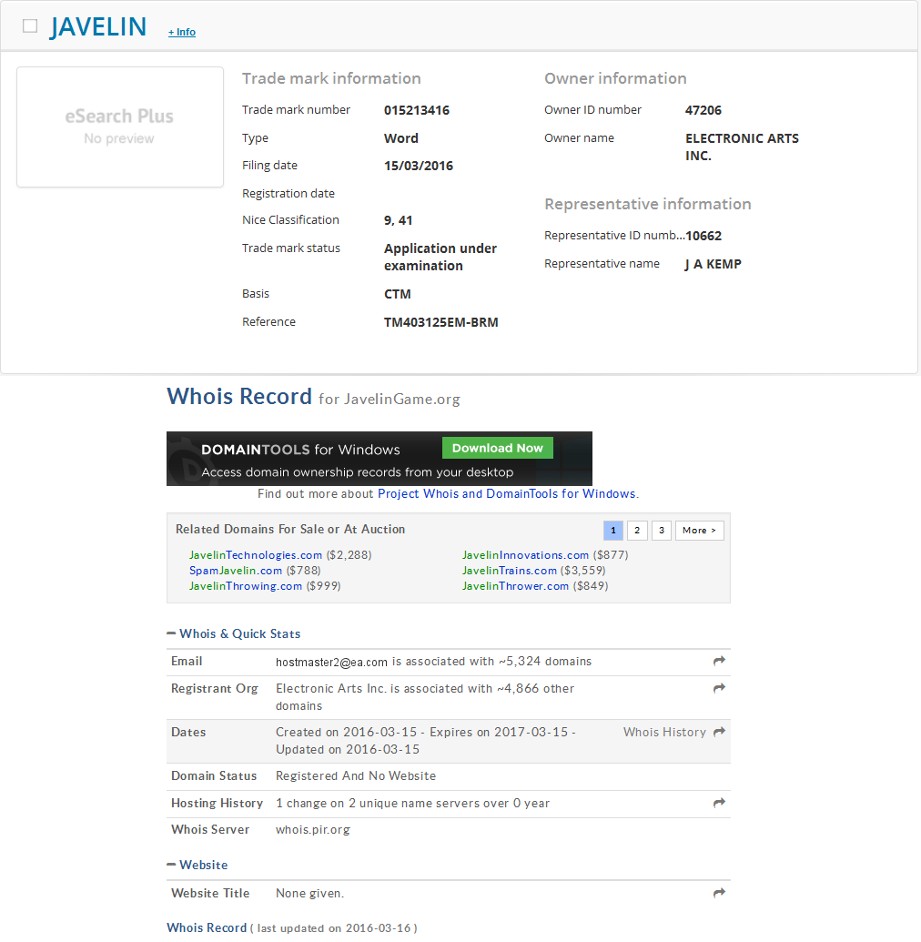The height and width of the screenshot is (942, 921).
Task: Click the share arrow in Registrant Org row
Action: [719, 688]
